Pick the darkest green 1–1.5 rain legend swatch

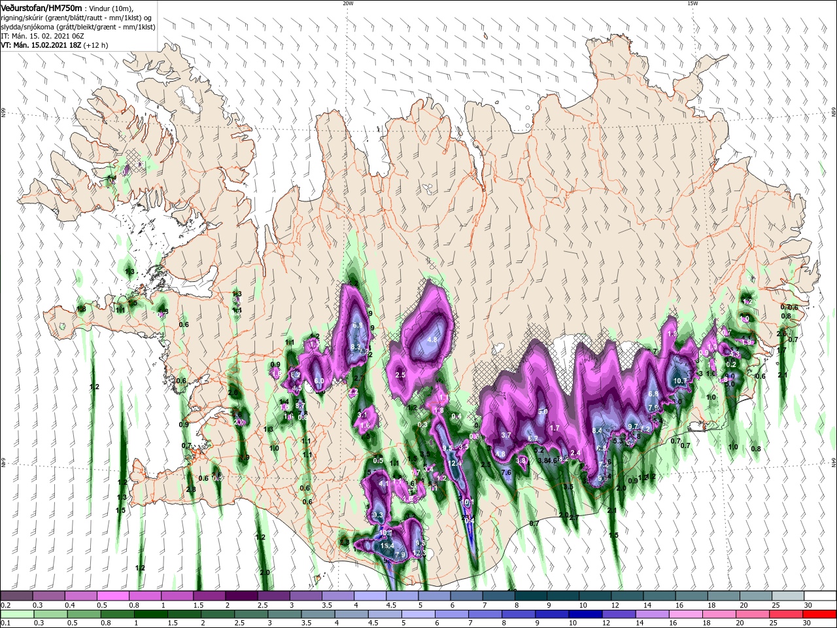(x=151, y=614)
